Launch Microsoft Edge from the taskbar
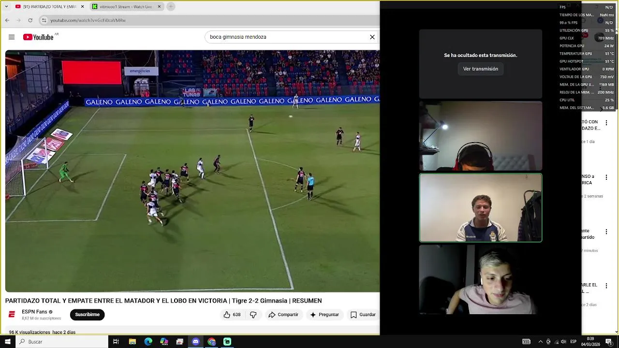 [148, 342]
